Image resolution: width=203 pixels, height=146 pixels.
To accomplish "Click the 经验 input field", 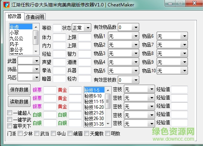I will [x=59, y=54].
